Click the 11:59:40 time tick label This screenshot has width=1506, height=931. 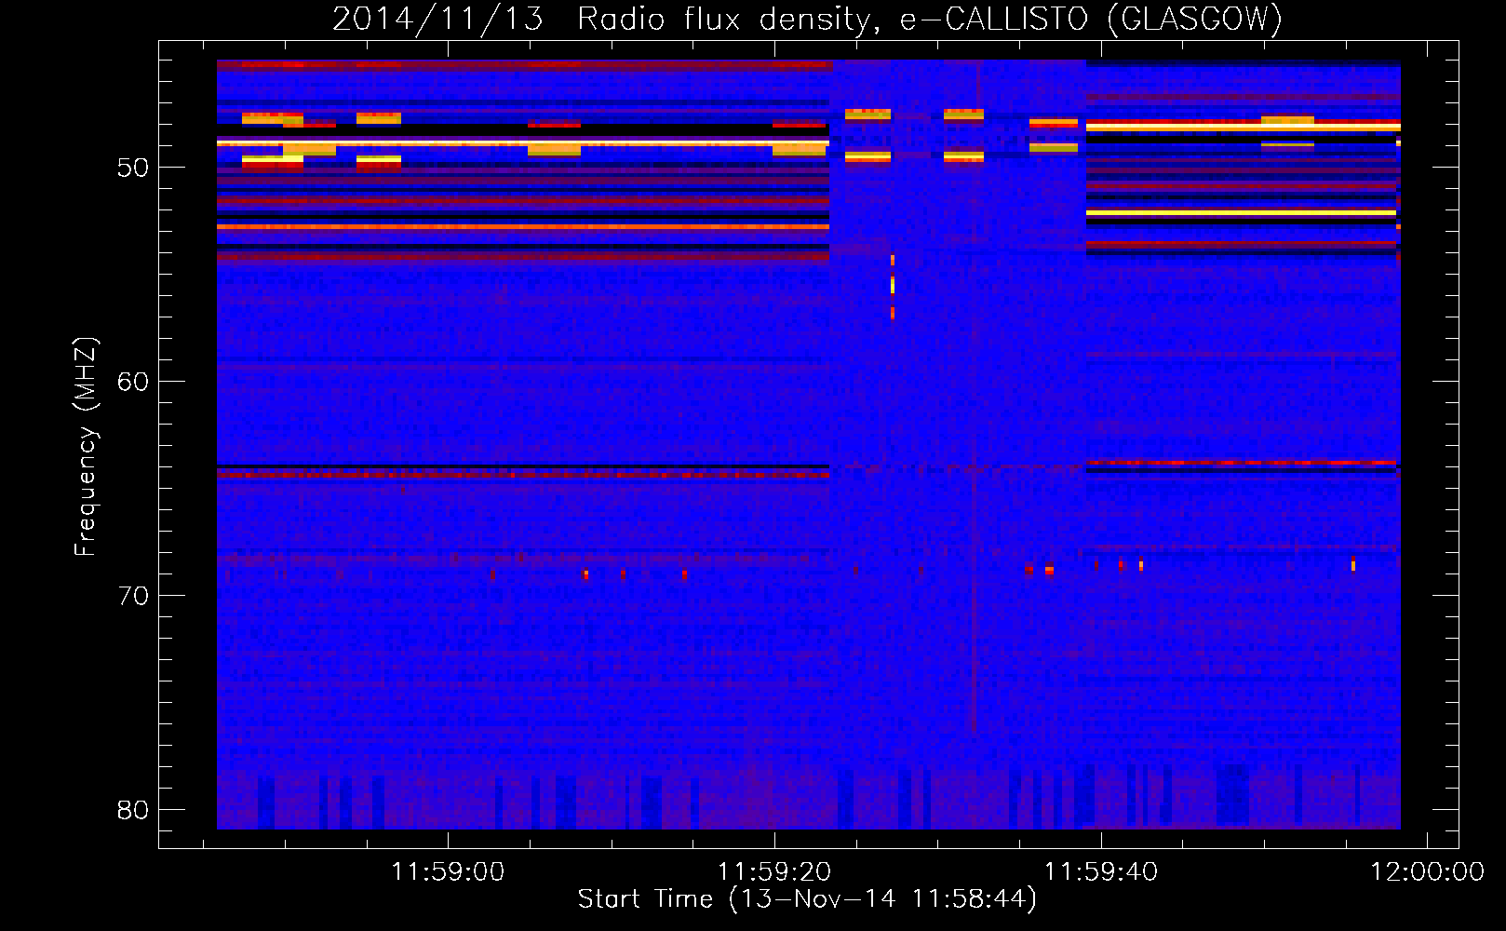[1101, 871]
